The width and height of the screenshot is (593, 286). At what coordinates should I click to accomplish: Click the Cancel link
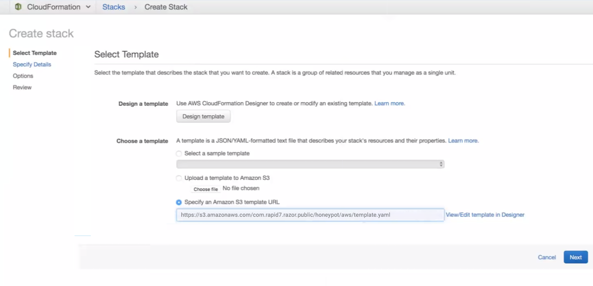(x=547, y=257)
